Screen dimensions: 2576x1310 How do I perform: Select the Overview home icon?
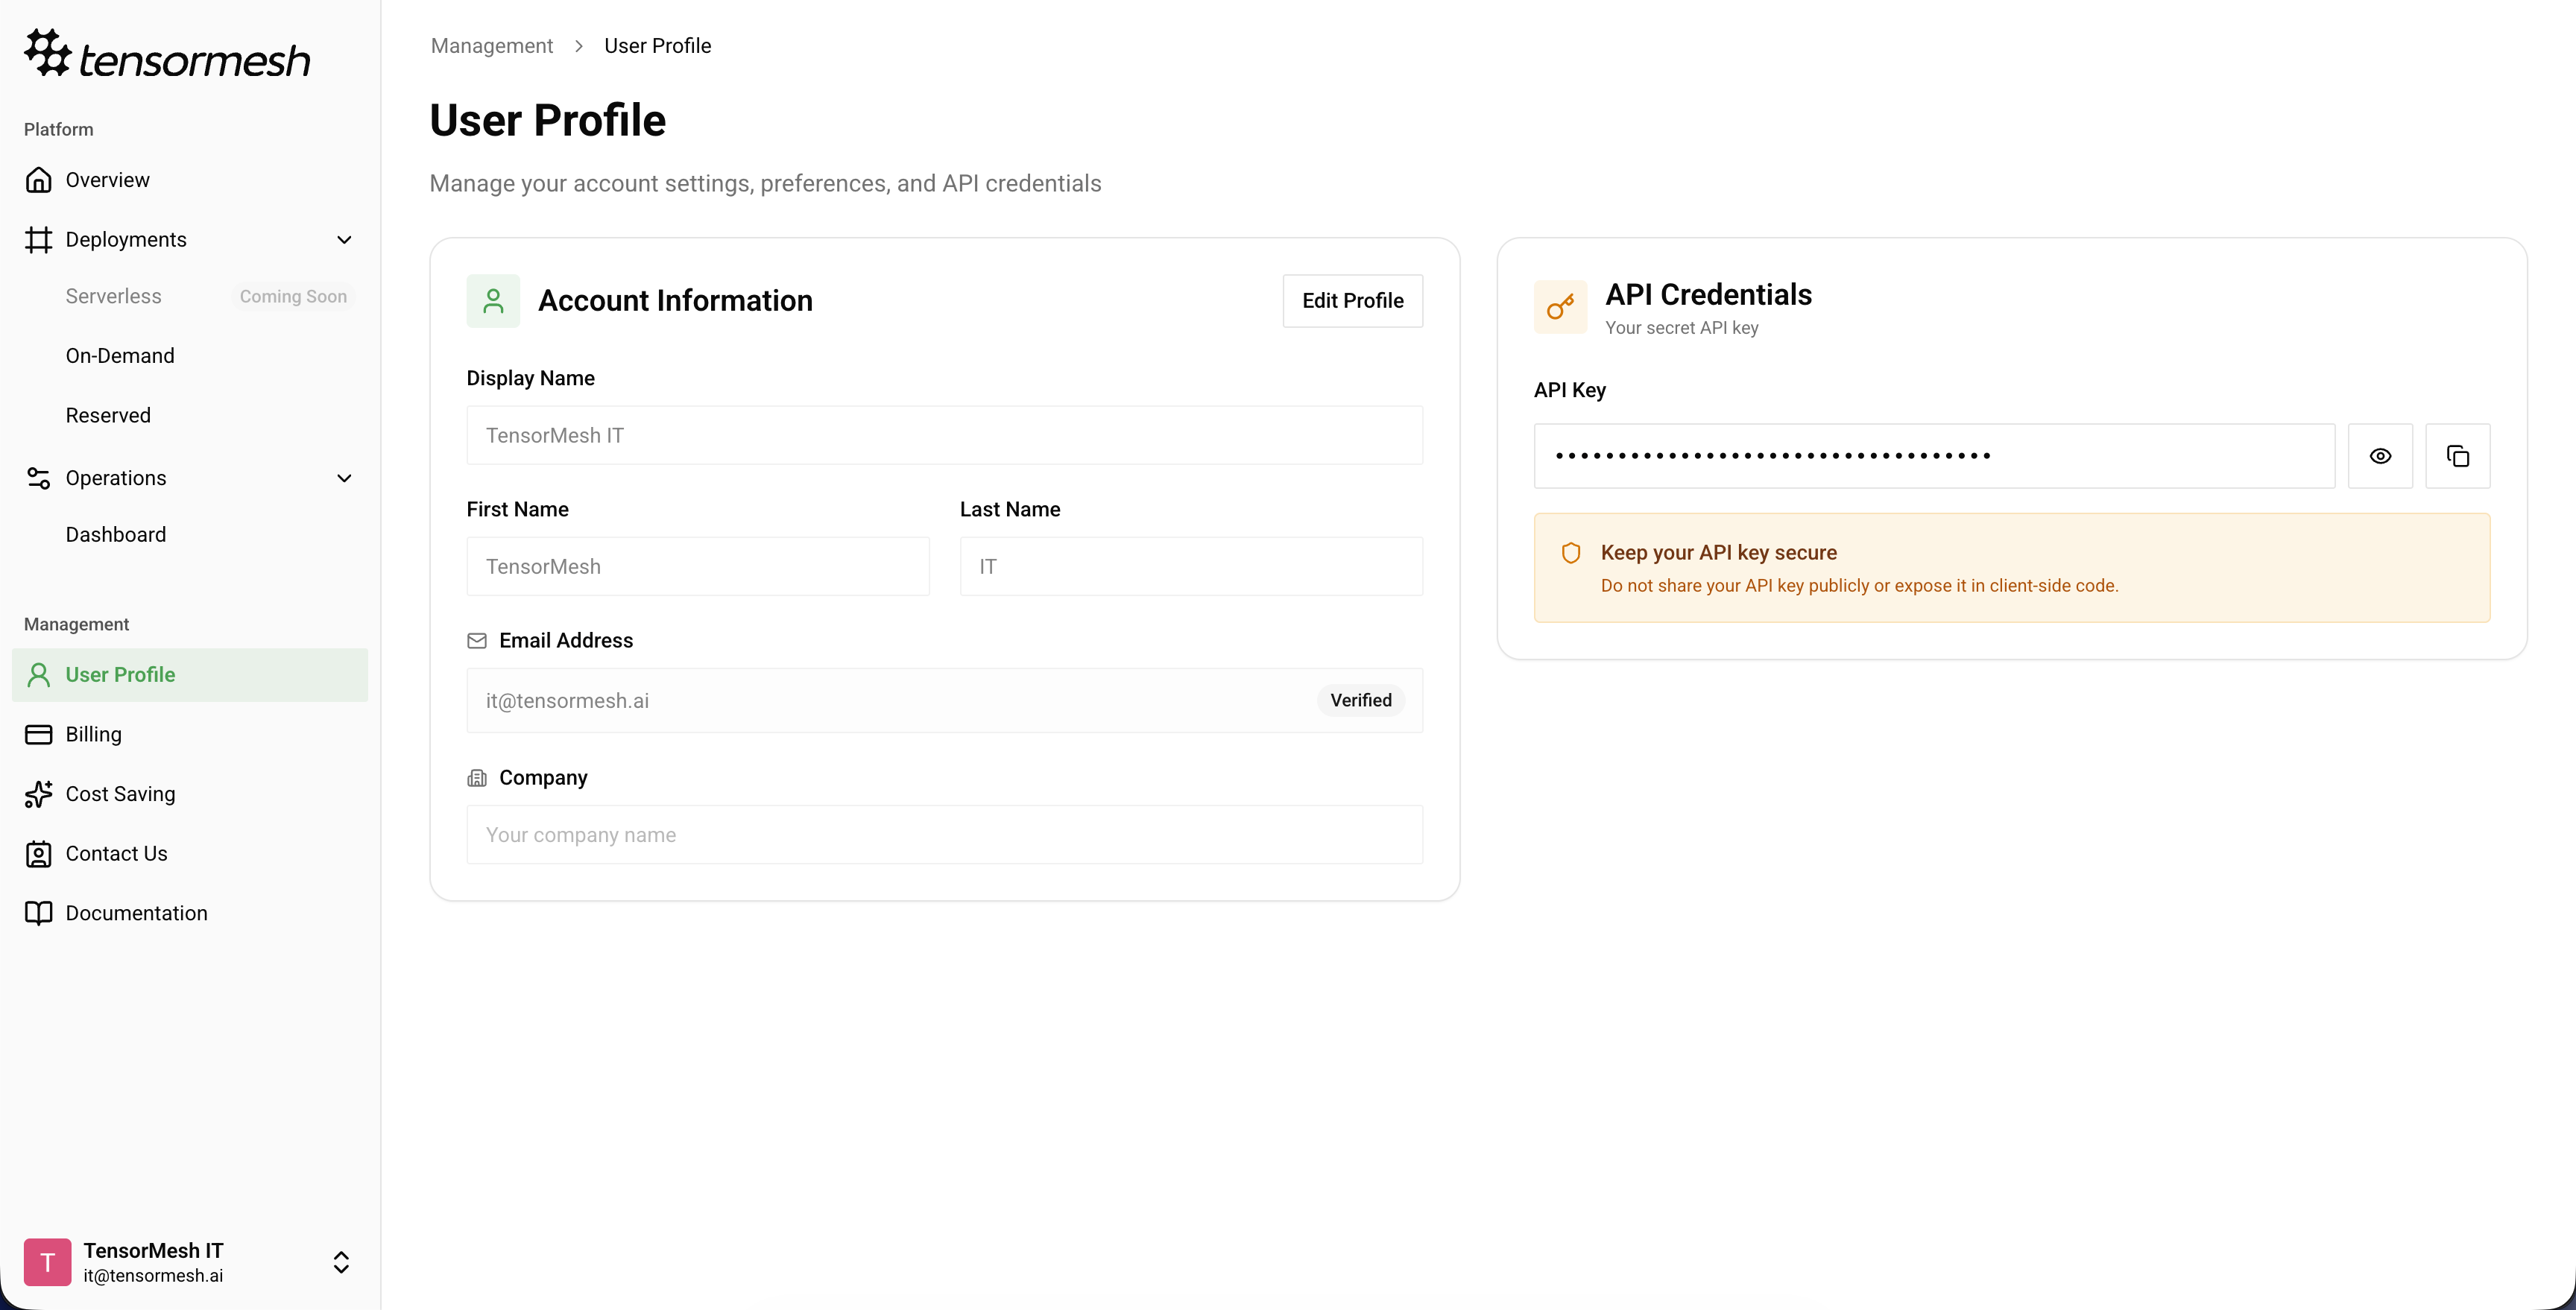coord(39,179)
